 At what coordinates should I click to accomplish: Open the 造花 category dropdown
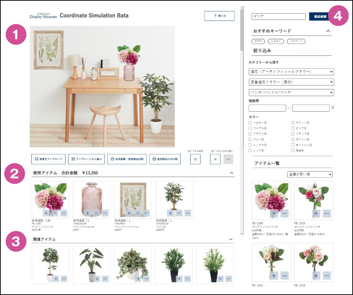291,72
